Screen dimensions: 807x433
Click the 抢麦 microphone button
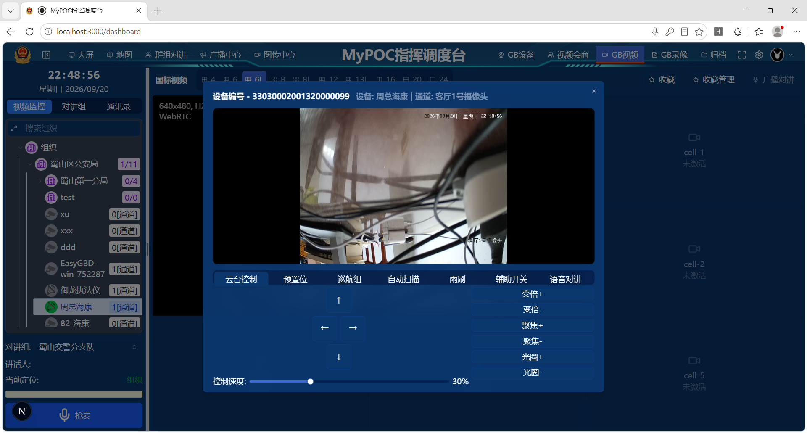pos(74,415)
